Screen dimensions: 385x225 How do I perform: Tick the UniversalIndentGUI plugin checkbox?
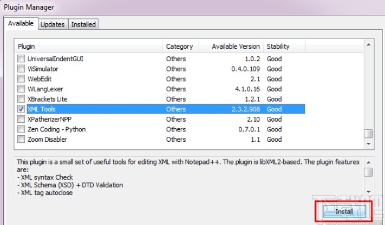(21, 58)
